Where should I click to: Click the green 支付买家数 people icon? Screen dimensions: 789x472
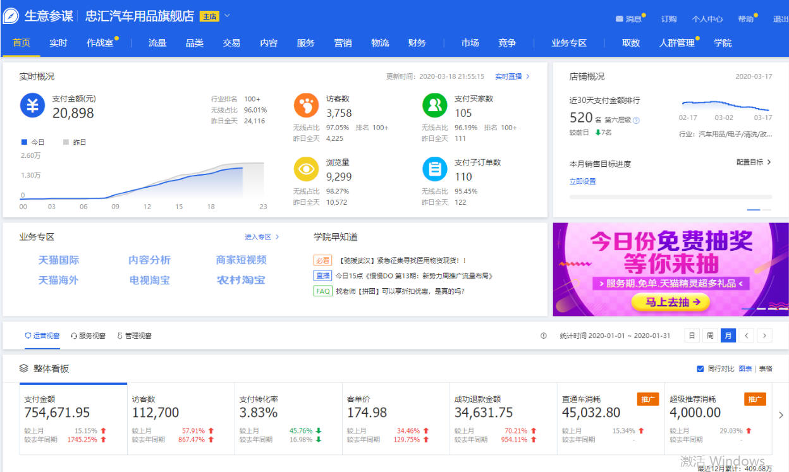point(434,105)
